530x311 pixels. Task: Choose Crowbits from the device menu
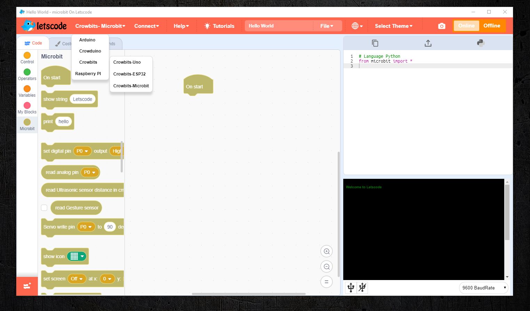click(88, 62)
